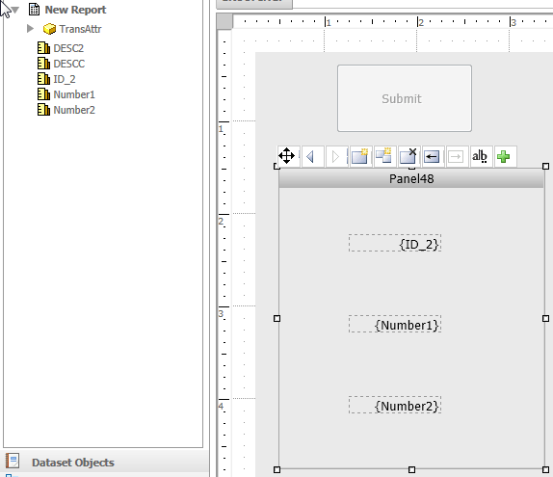Click the add new panel icon
Screen dimensions: 553x477
point(359,156)
